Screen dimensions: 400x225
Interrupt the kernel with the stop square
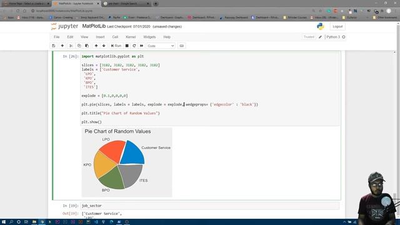tap(127, 46)
